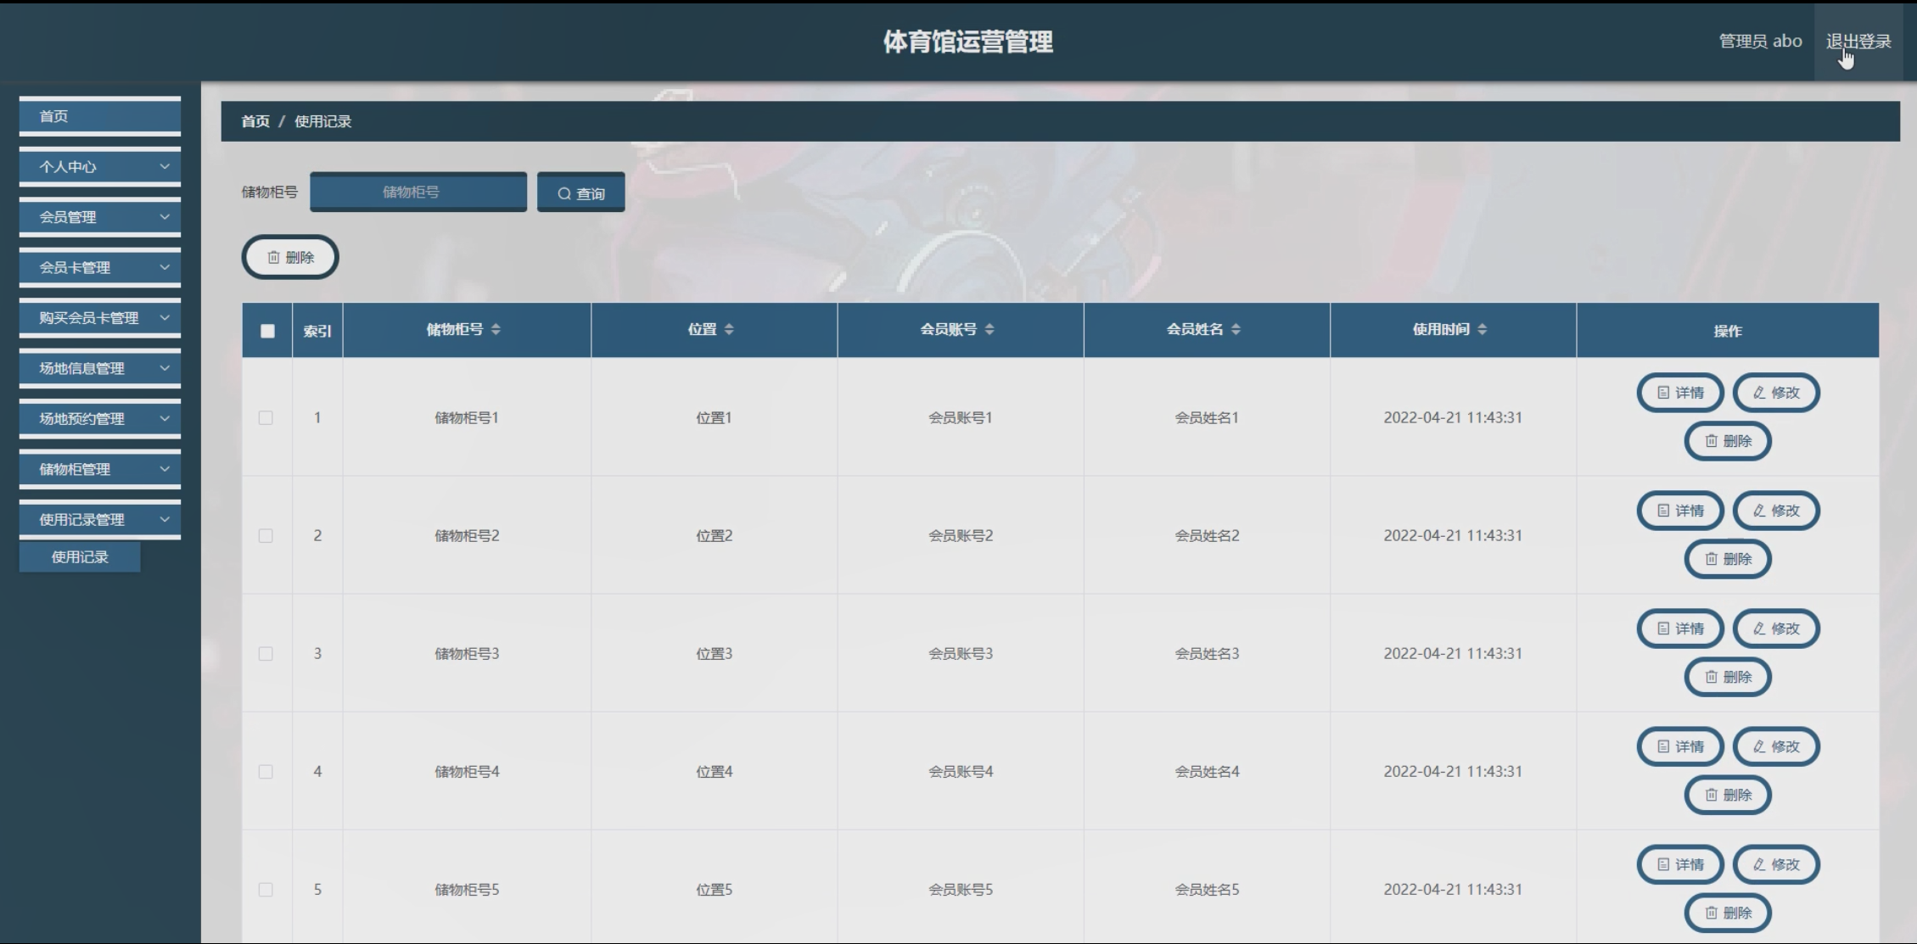Click 退出登录 to log out
The width and height of the screenshot is (1917, 944).
coord(1858,42)
